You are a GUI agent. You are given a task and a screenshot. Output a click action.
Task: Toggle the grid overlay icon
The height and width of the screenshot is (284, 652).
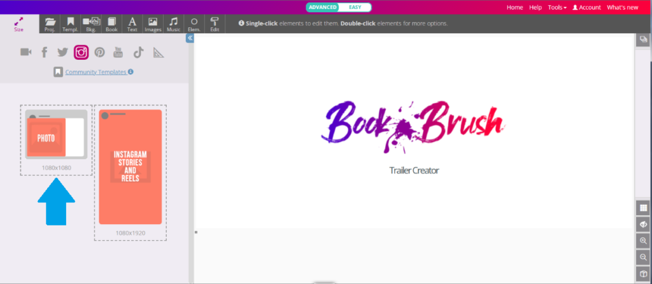[x=643, y=208]
